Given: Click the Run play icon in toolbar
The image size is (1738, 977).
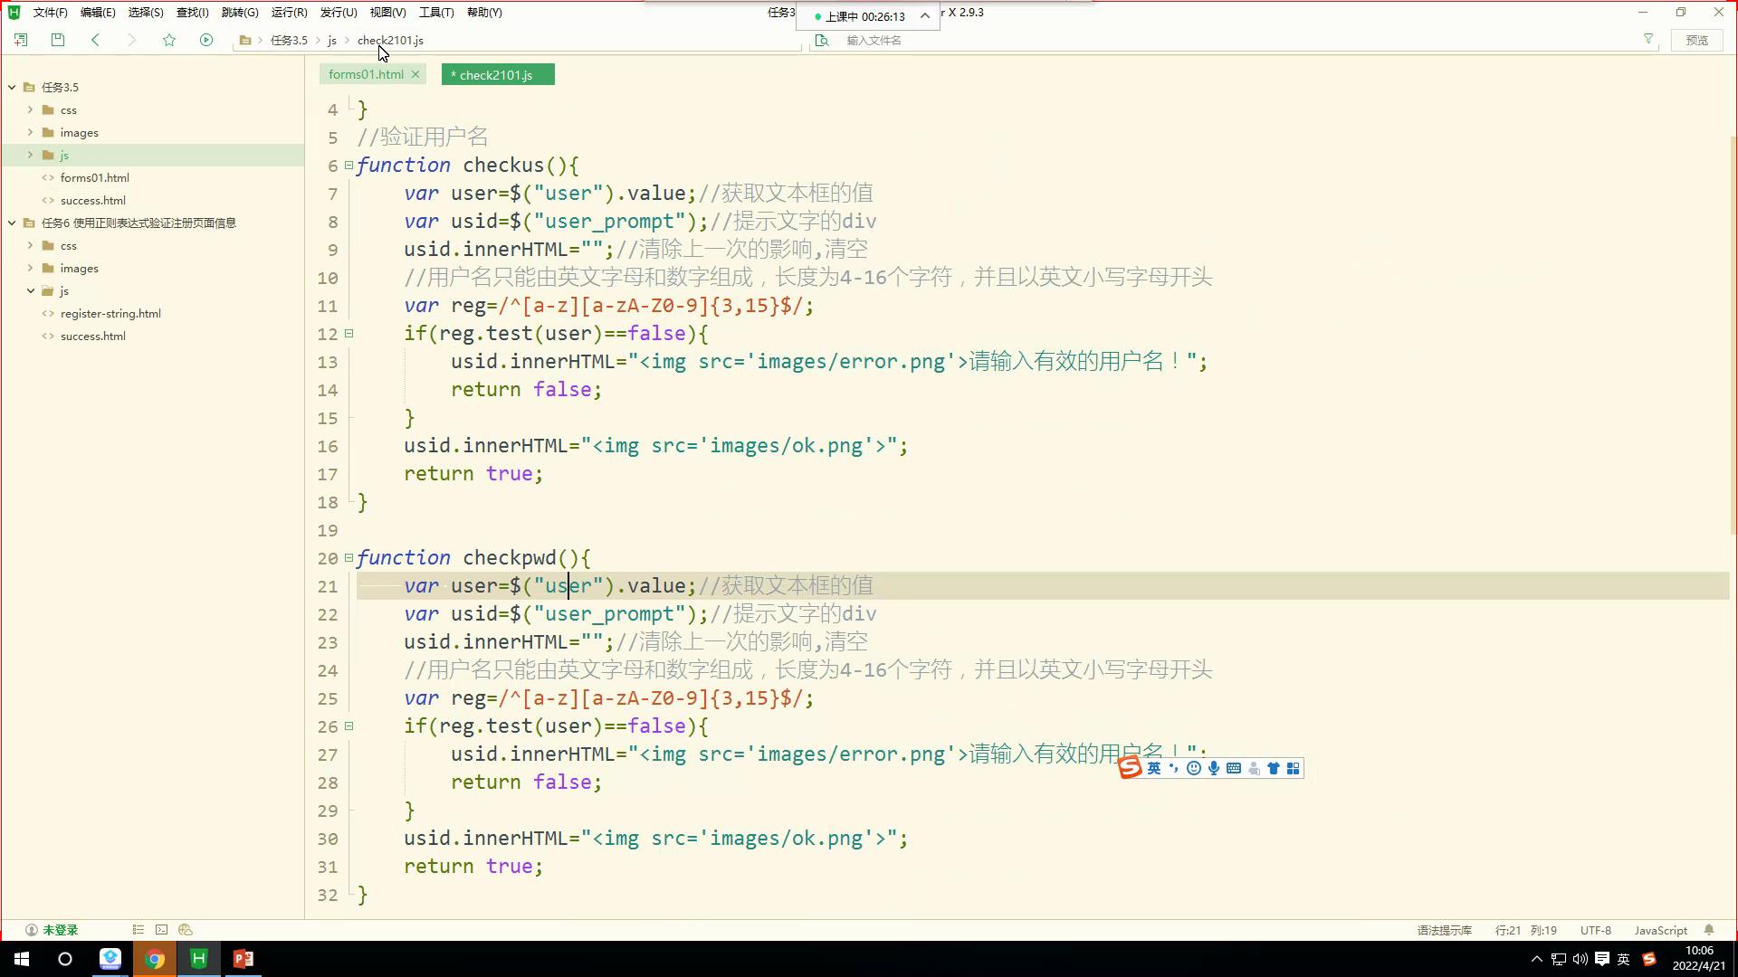Looking at the screenshot, I should [206, 40].
